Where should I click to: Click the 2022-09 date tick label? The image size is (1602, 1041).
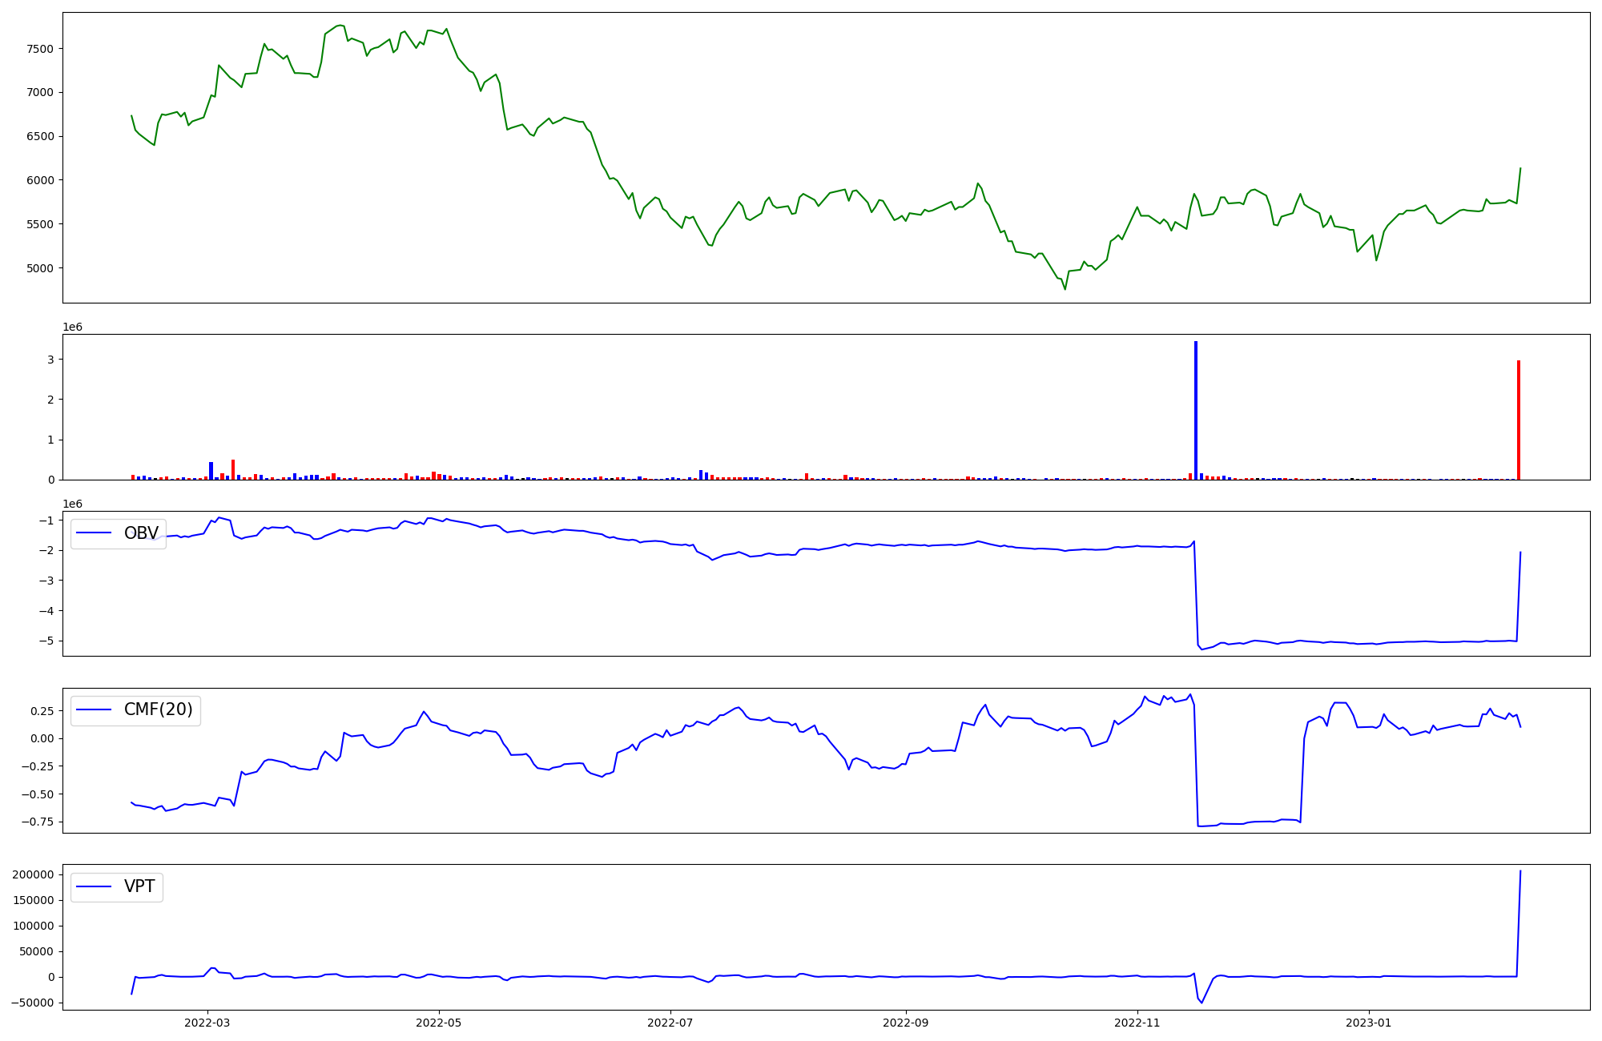tap(905, 1023)
